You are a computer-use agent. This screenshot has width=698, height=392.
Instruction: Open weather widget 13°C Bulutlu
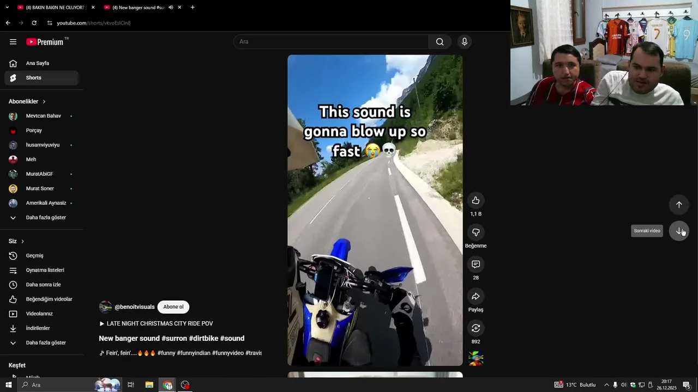tap(575, 385)
